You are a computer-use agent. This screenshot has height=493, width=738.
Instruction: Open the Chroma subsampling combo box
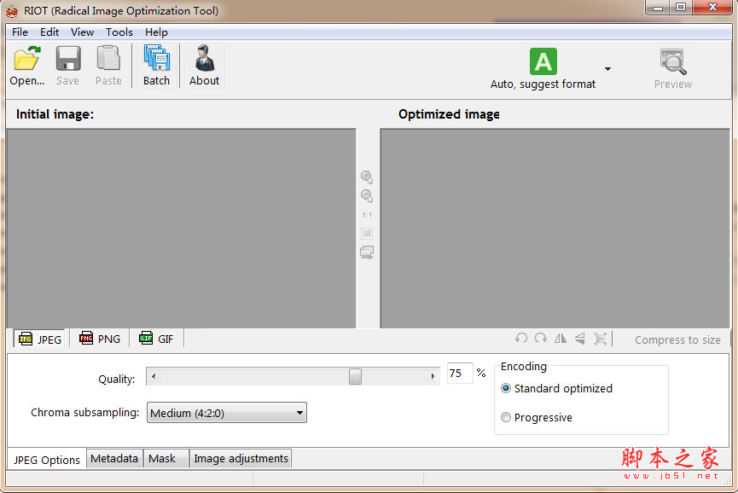click(227, 413)
